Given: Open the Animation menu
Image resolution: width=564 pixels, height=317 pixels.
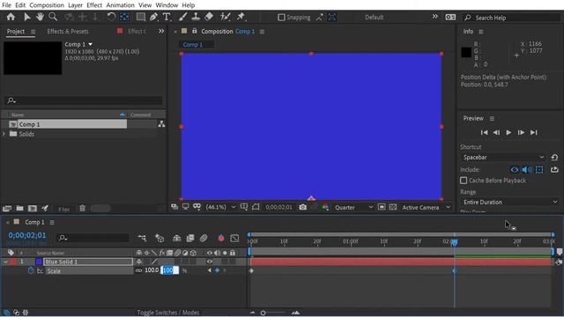Looking at the screenshot, I should pyautogui.click(x=120, y=5).
